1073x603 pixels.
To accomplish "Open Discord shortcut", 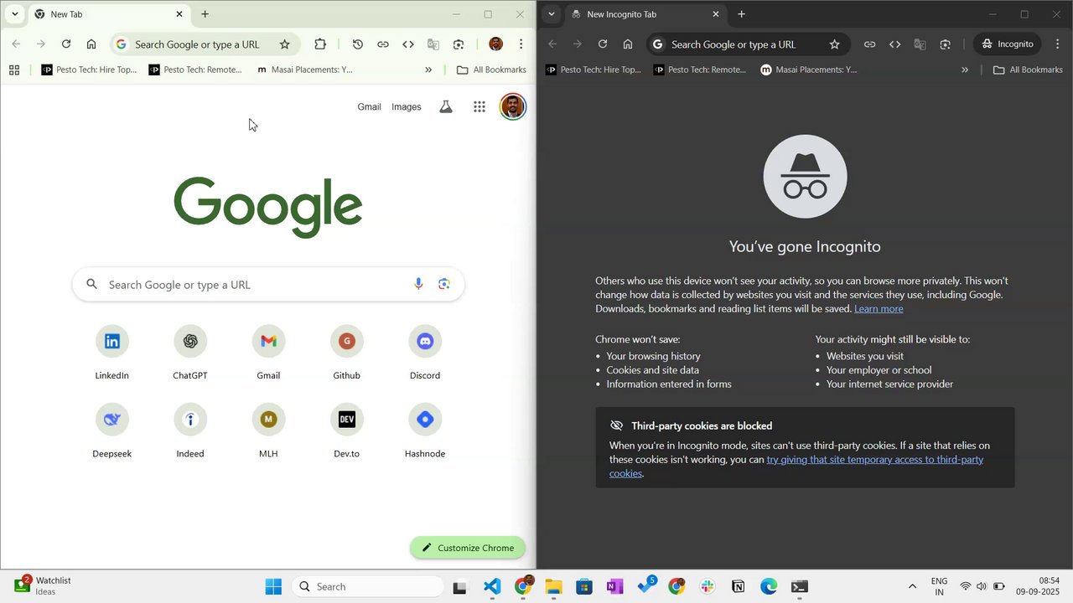I will (x=425, y=353).
